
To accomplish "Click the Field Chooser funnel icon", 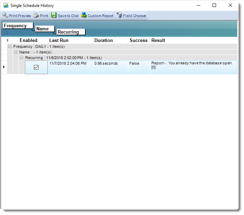I will pos(119,15).
